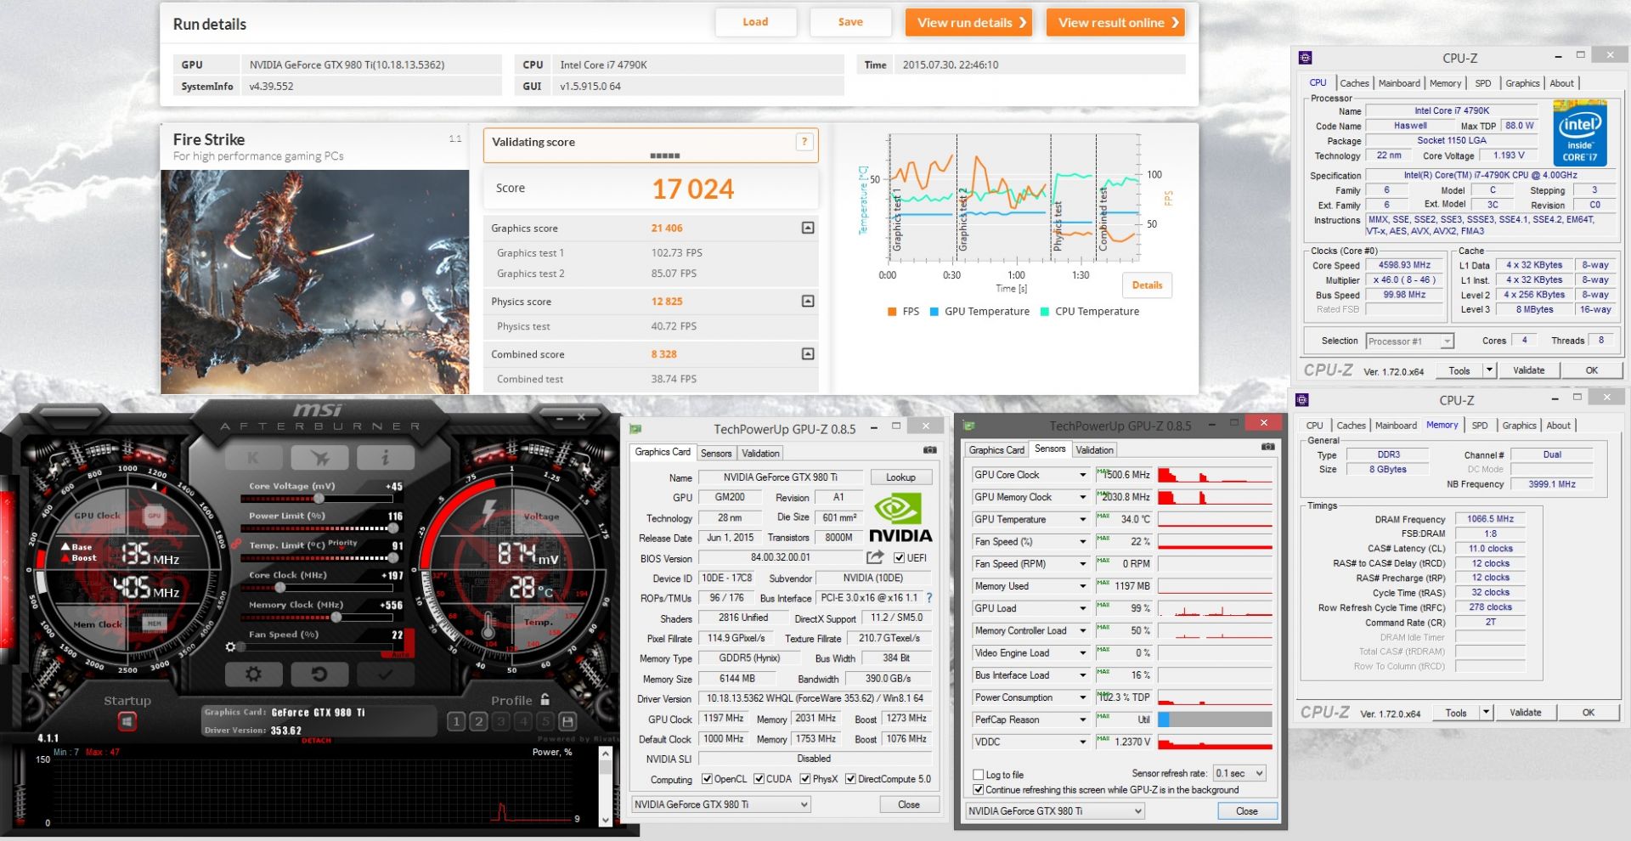Click the Afterburner graph scrollbar down arrow

[x=605, y=820]
